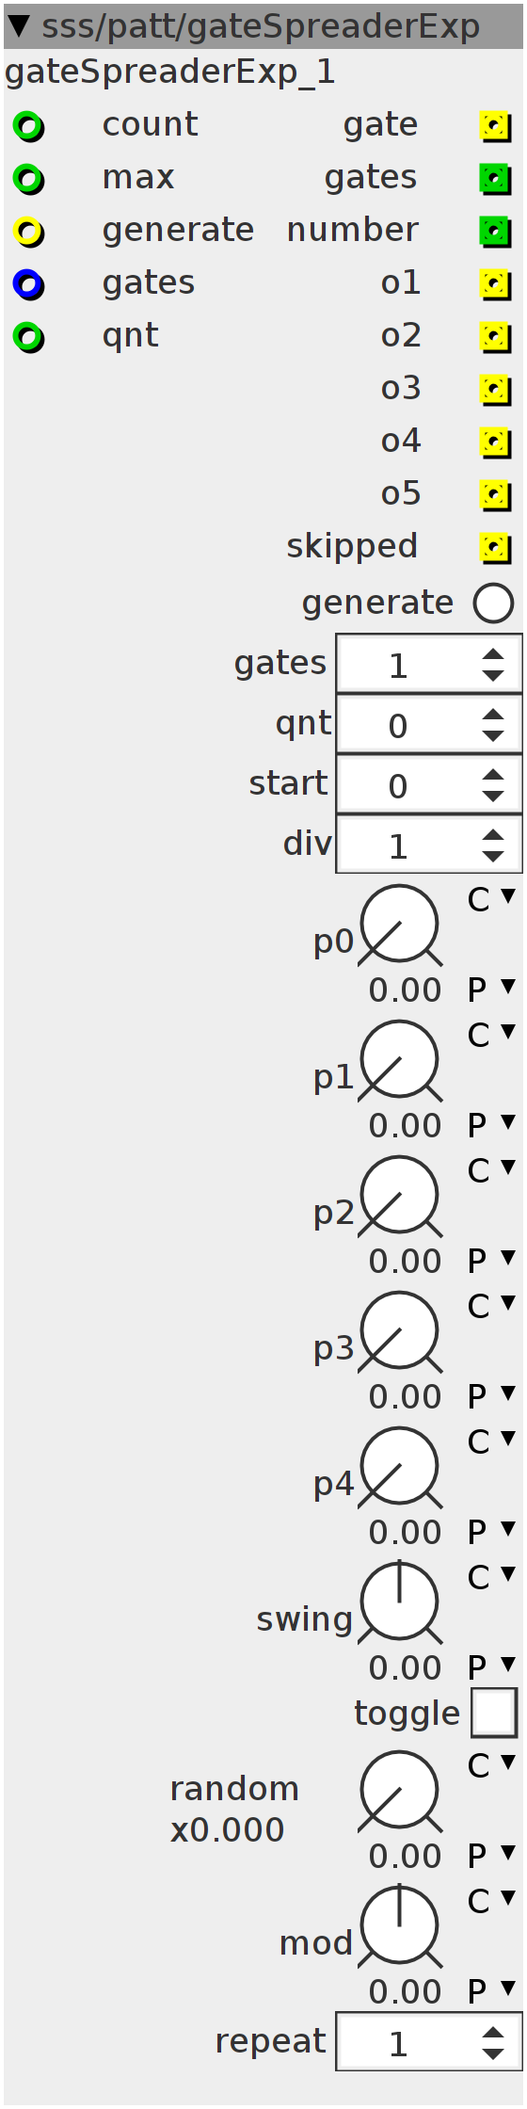
Task: Enable the toggle checkbox
Action: click(x=494, y=1712)
